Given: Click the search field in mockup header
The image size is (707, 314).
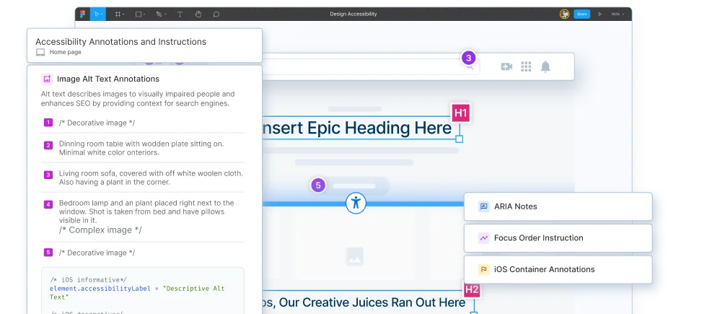Looking at the screenshot, I should pyautogui.click(x=371, y=66).
